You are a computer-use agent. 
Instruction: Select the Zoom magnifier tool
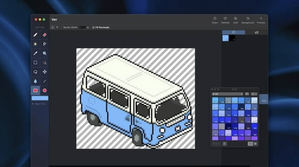pyautogui.click(x=44, y=53)
